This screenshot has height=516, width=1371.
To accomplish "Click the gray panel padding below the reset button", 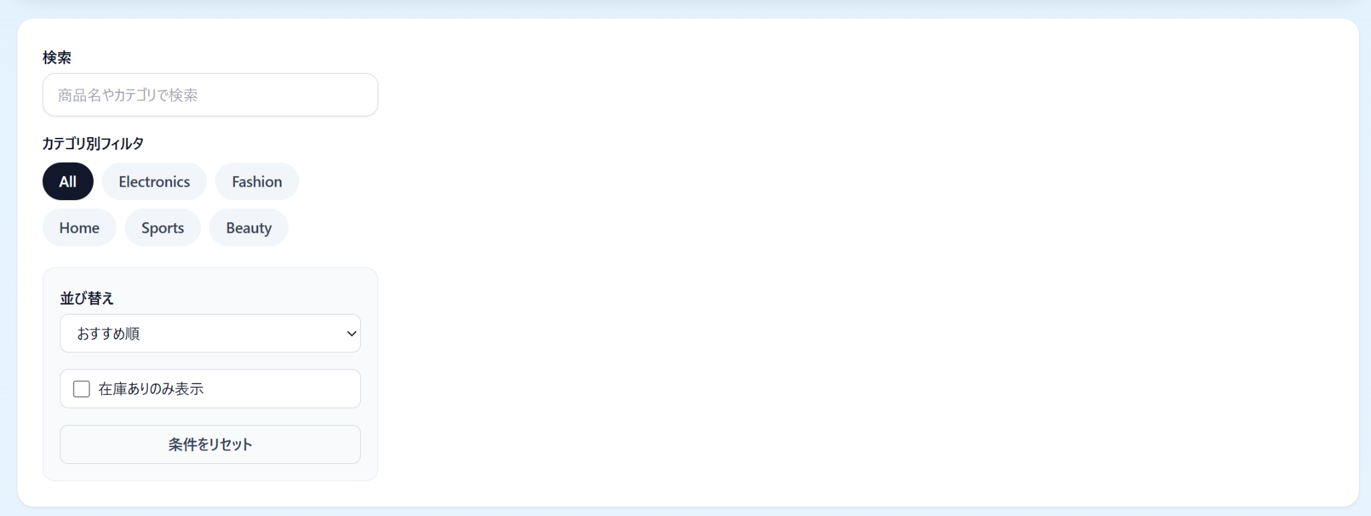I will pos(210,472).
